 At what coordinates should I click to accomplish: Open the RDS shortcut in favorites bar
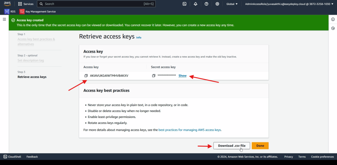click(x=10, y=12)
